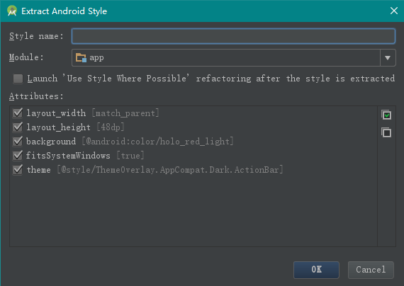Confirm with the OK button
This screenshot has width=404, height=286.
click(x=316, y=270)
